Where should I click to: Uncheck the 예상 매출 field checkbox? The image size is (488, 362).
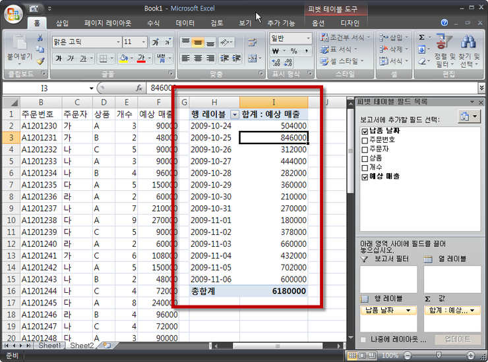(365, 177)
